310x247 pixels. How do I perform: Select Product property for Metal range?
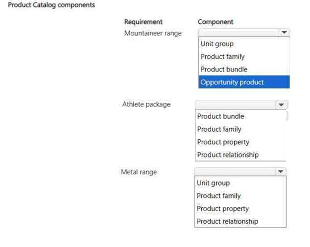pos(240,209)
